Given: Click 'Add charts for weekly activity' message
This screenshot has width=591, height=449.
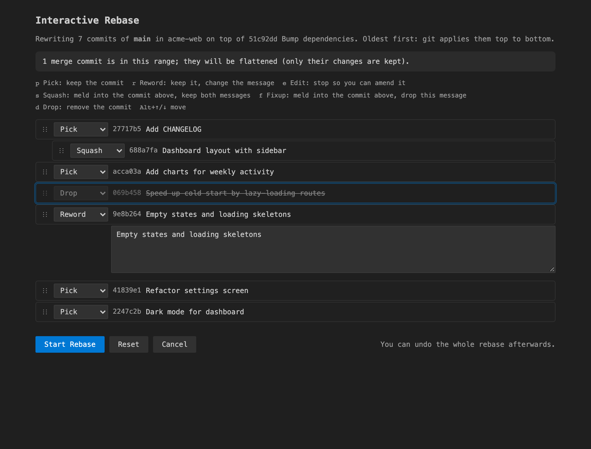Looking at the screenshot, I should tap(210, 172).
